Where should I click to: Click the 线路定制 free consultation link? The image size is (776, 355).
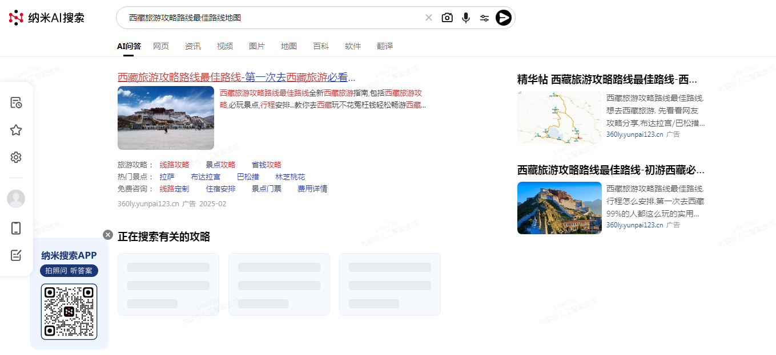click(174, 188)
